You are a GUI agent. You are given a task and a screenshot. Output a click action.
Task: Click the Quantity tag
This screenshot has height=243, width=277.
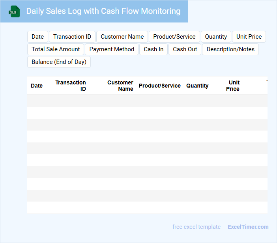pos(216,37)
